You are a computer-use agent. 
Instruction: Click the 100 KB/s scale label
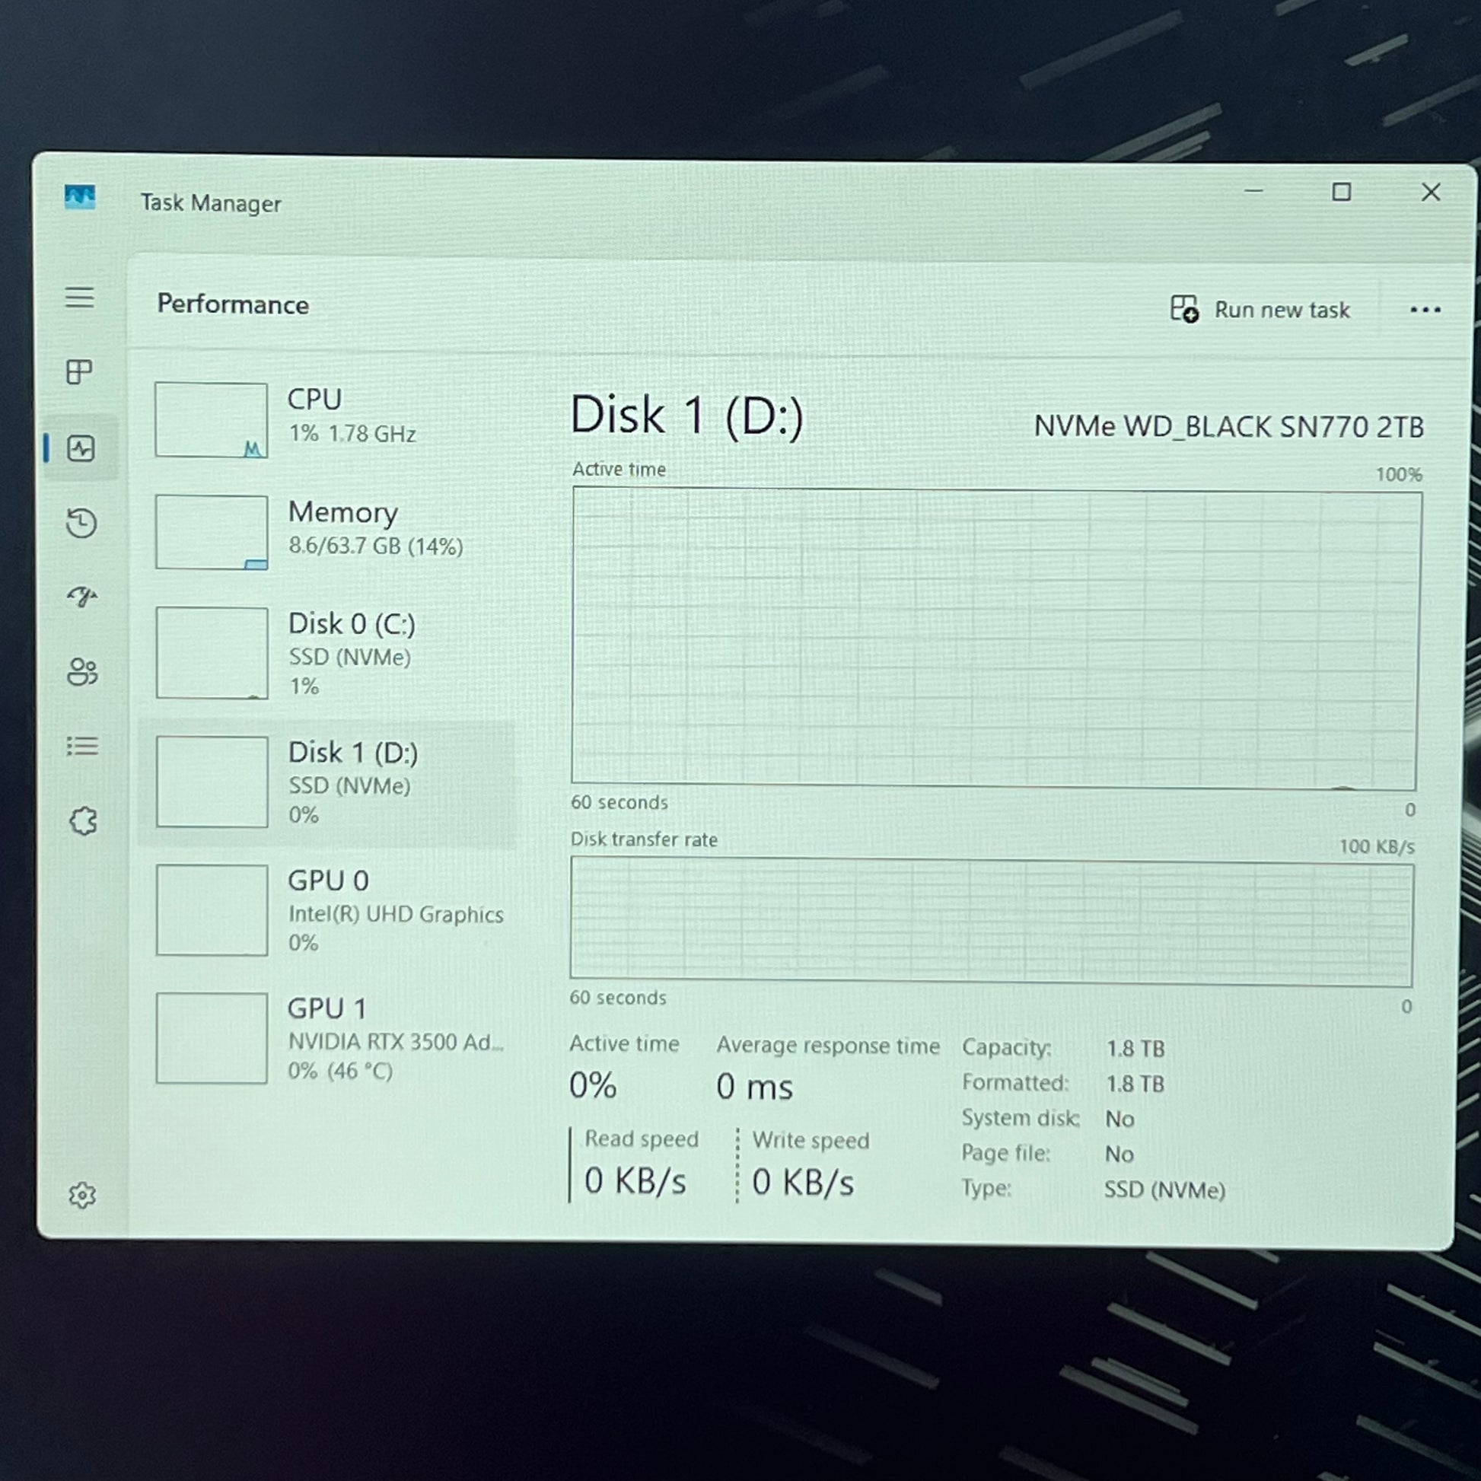1377,846
